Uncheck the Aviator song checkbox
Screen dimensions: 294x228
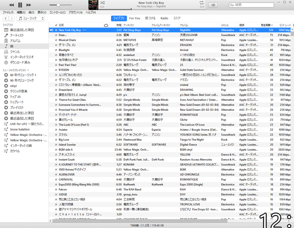(x=56, y=130)
